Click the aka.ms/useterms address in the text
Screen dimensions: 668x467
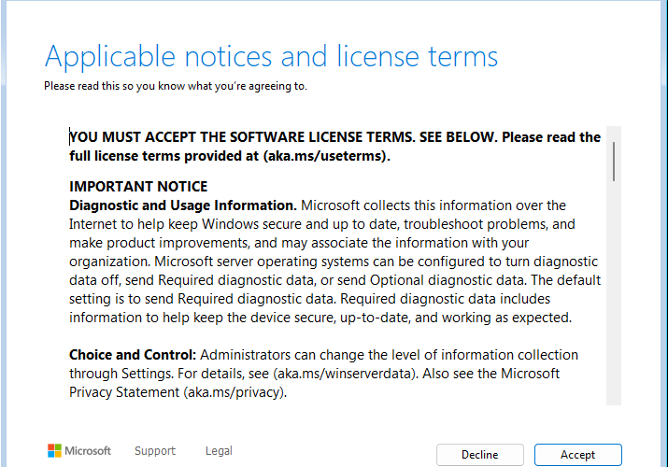coord(324,156)
